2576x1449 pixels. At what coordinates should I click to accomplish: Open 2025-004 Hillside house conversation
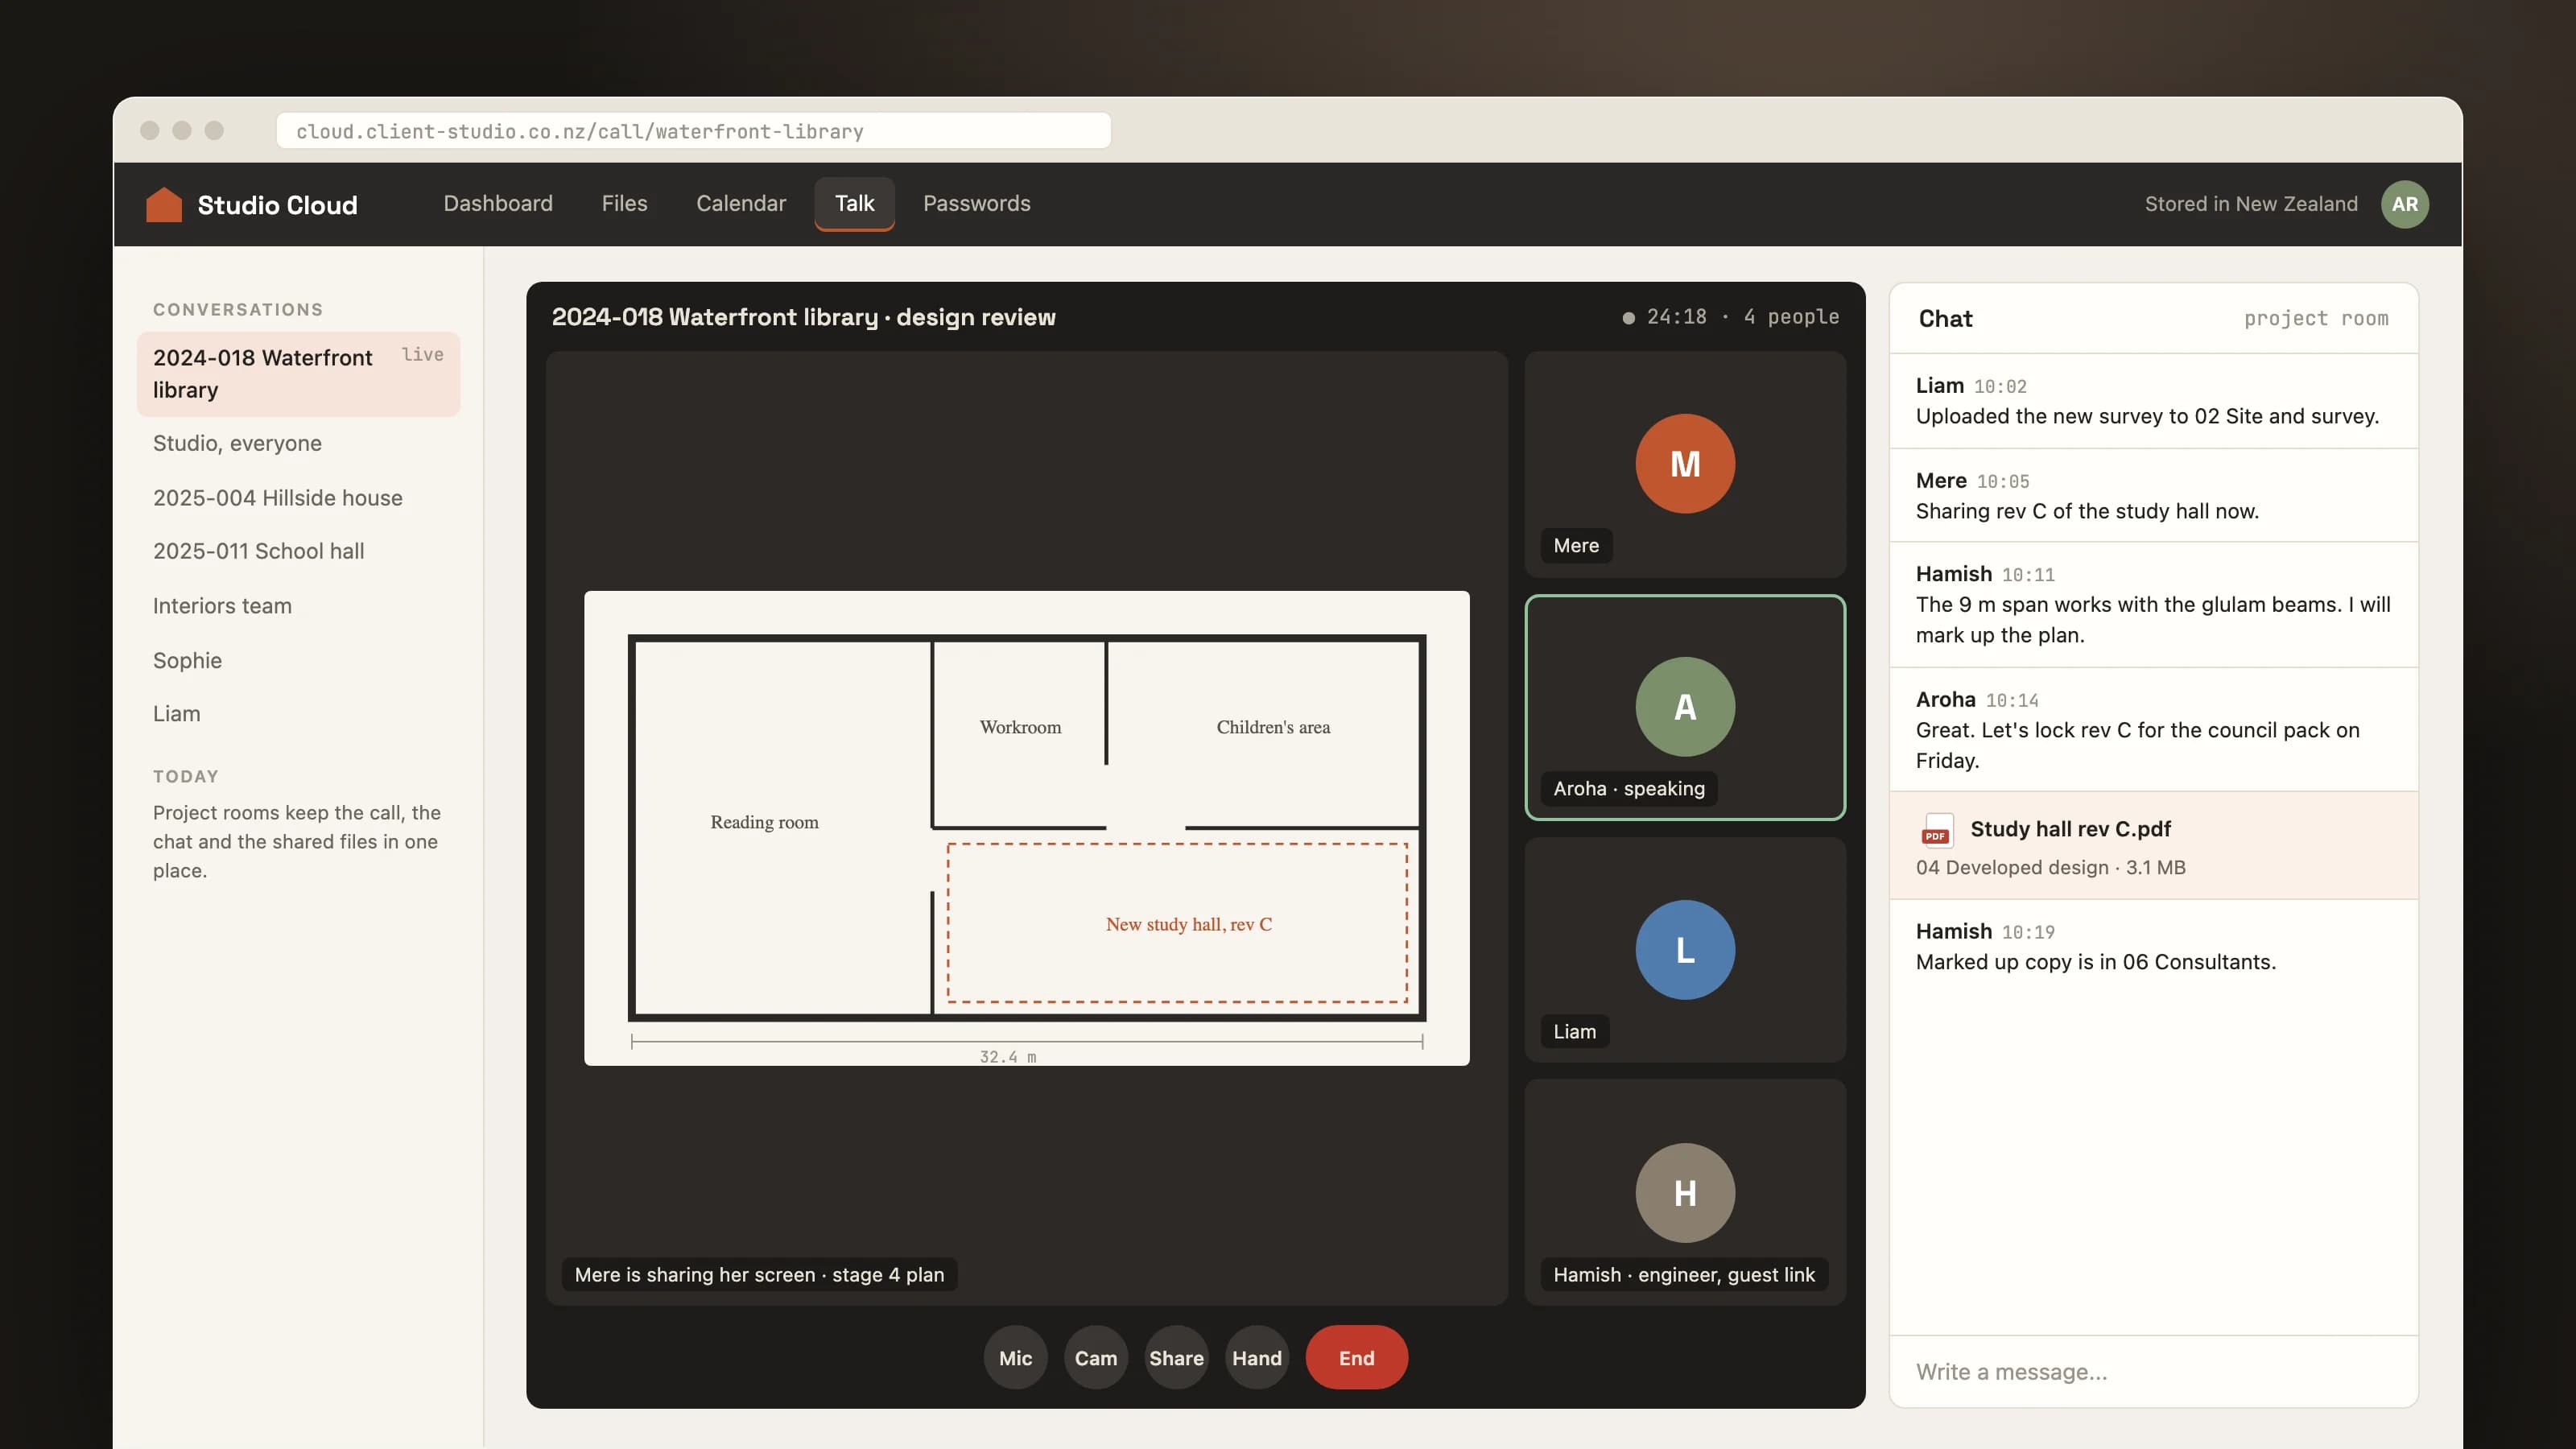pyautogui.click(x=298, y=498)
